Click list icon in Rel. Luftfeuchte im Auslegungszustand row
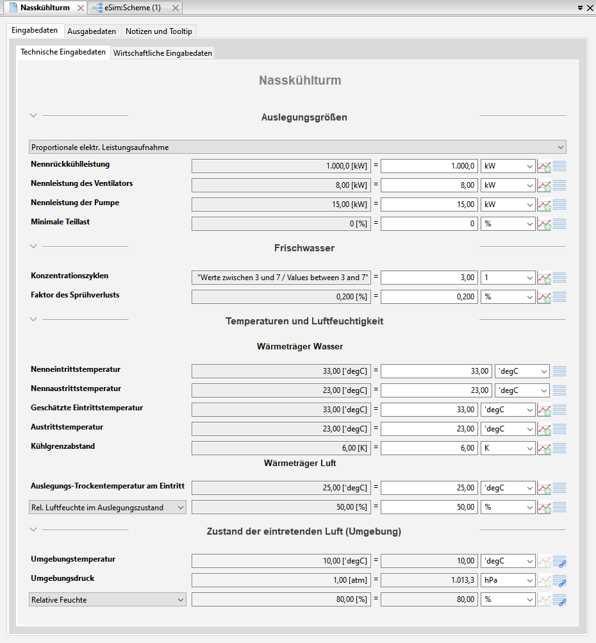Screen dimensions: 596x643 tap(559, 508)
